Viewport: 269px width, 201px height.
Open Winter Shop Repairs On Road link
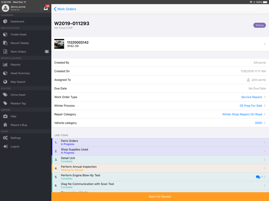click(x=242, y=114)
